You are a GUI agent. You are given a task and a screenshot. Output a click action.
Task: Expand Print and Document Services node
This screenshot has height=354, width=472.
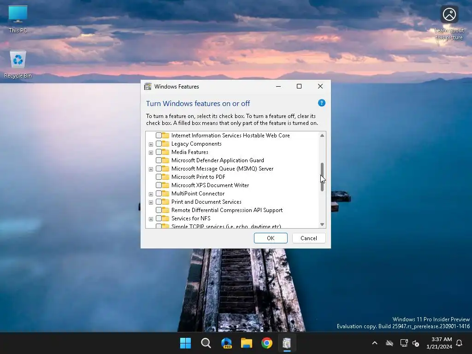tap(151, 202)
